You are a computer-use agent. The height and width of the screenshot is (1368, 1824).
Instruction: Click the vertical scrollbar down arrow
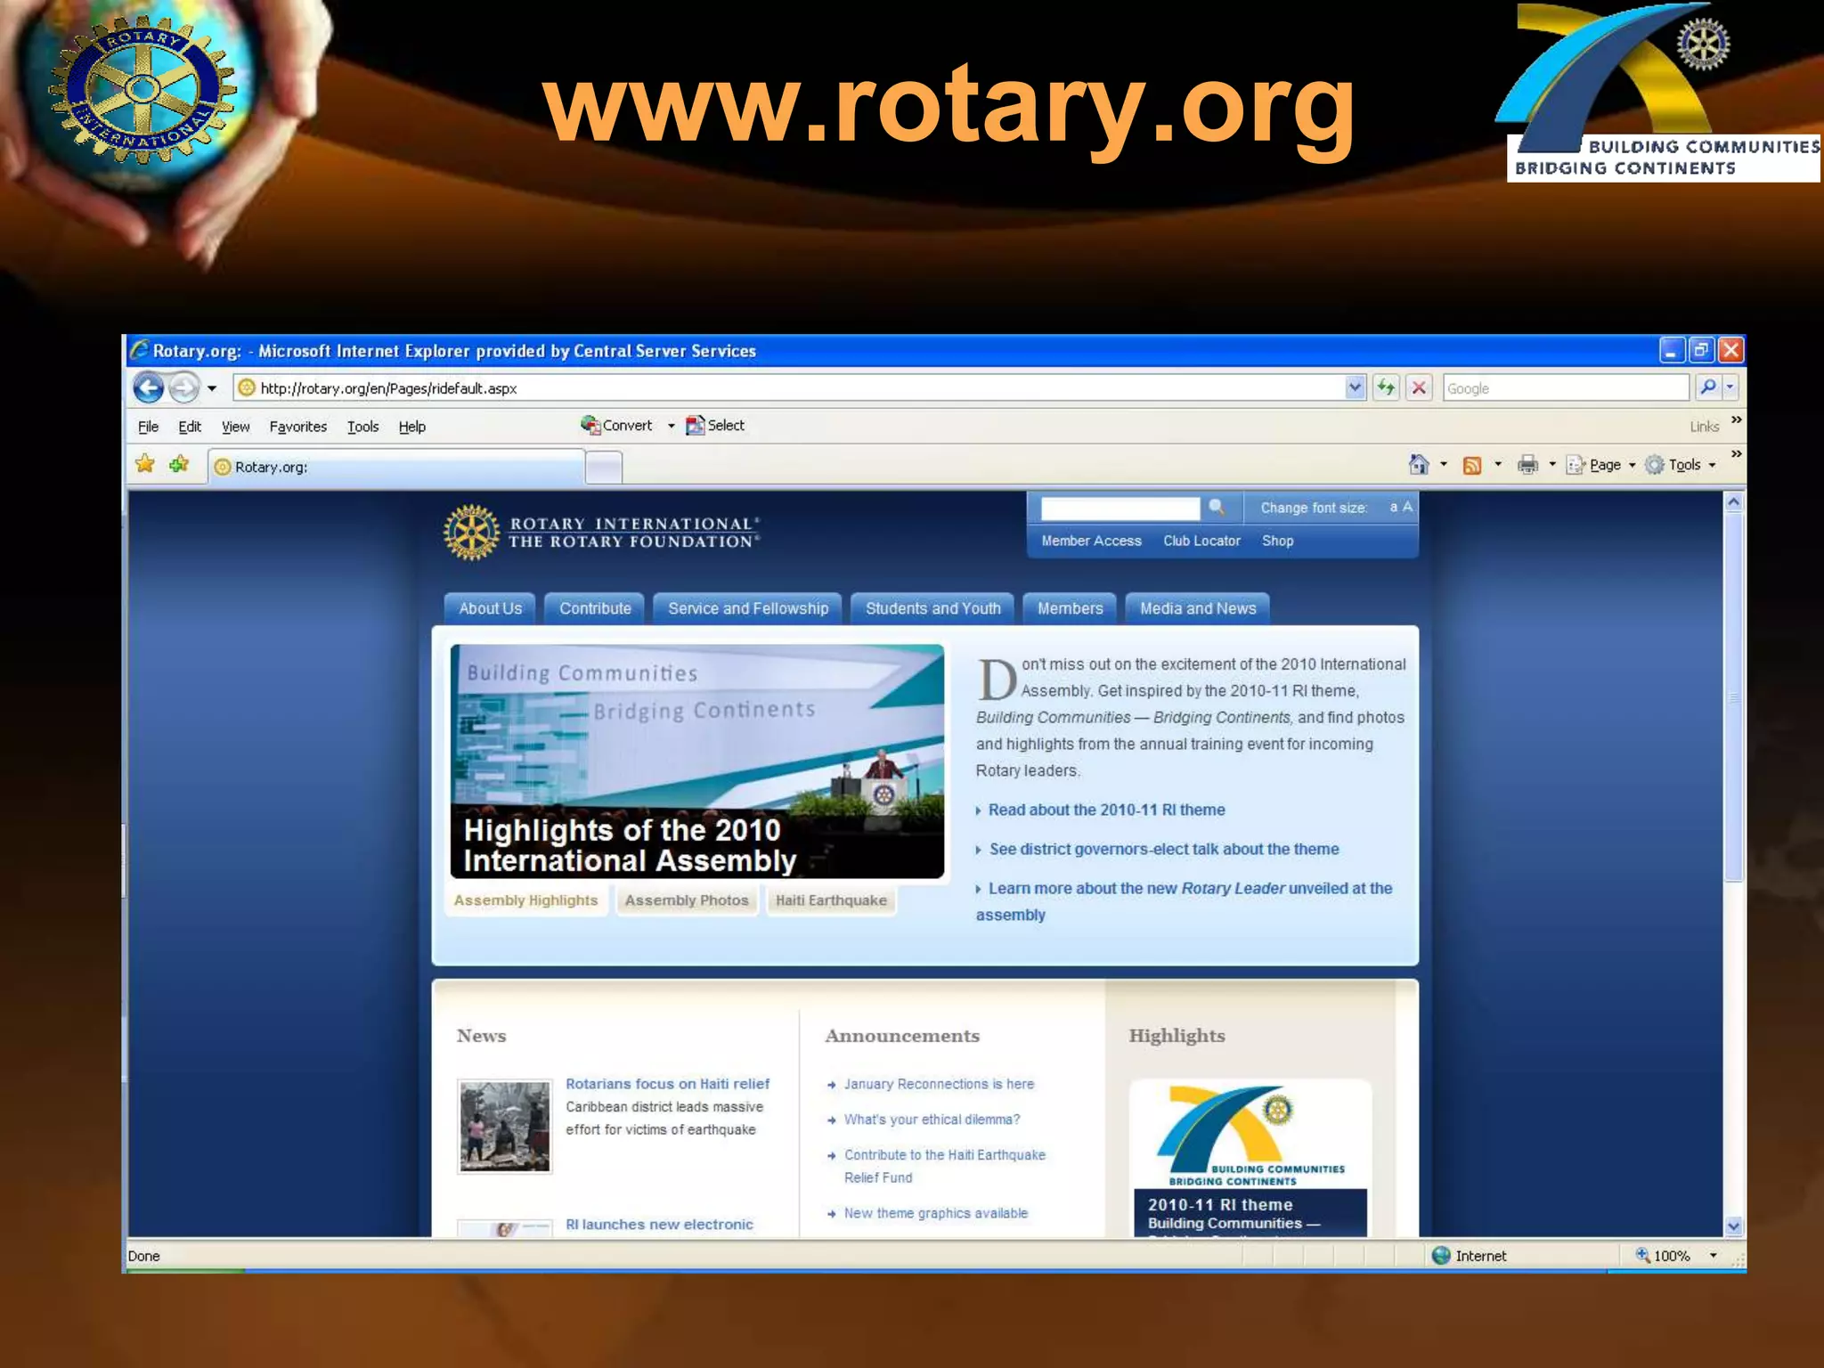[1733, 1225]
